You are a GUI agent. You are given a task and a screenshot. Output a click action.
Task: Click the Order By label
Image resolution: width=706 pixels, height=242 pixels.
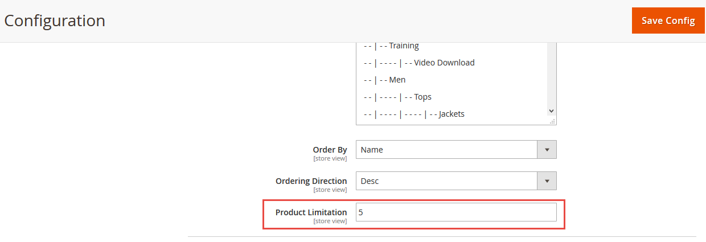pos(330,150)
